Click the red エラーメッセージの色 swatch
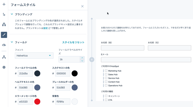 click(x=37, y=101)
